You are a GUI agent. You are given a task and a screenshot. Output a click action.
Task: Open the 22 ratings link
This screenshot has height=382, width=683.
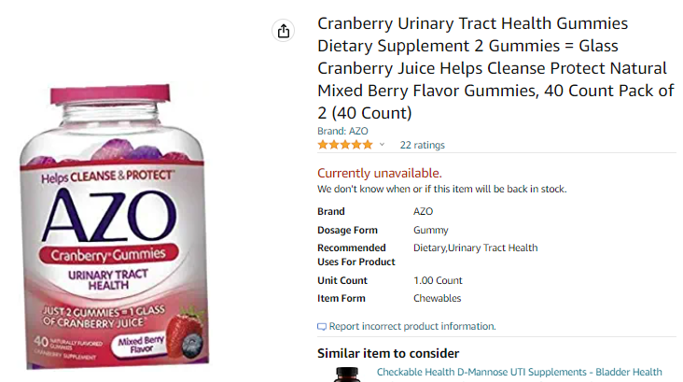tap(422, 145)
